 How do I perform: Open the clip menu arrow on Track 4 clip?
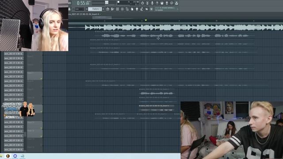coord(91,48)
